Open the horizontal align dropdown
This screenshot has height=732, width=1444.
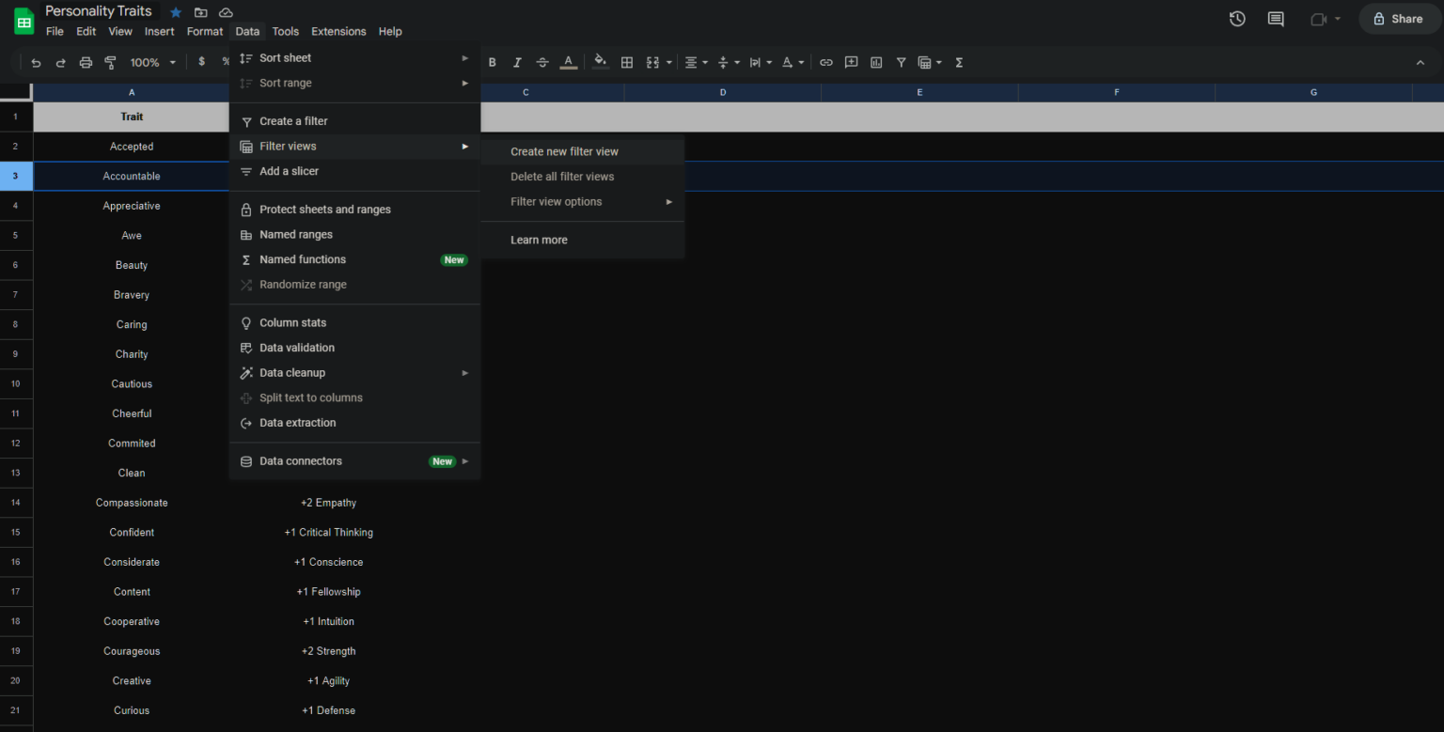(696, 63)
